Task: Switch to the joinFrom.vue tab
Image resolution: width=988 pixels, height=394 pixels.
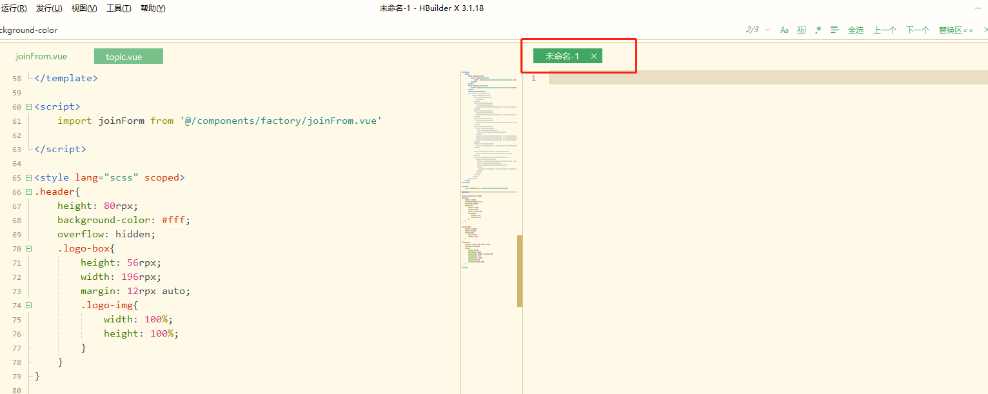Action: (x=41, y=56)
